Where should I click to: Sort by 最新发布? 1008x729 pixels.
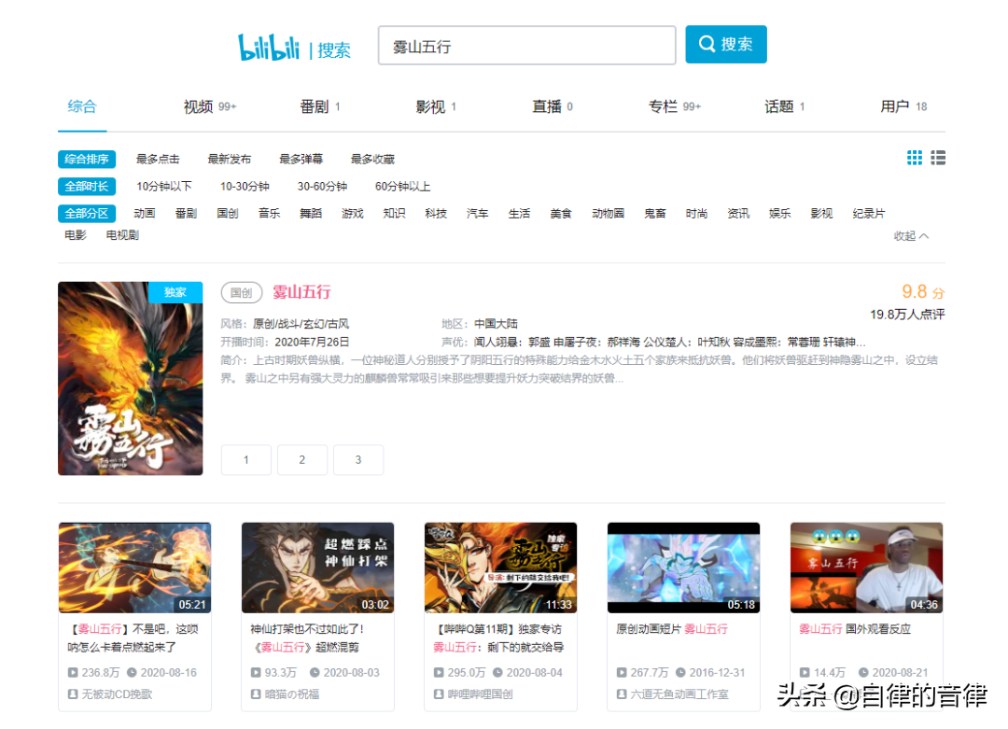(x=230, y=160)
